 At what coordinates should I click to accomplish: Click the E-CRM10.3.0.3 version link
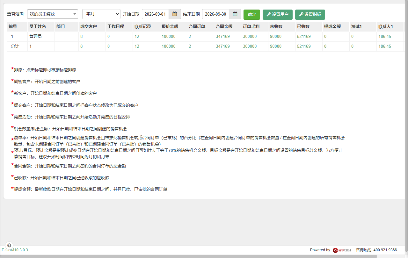tap(15, 250)
